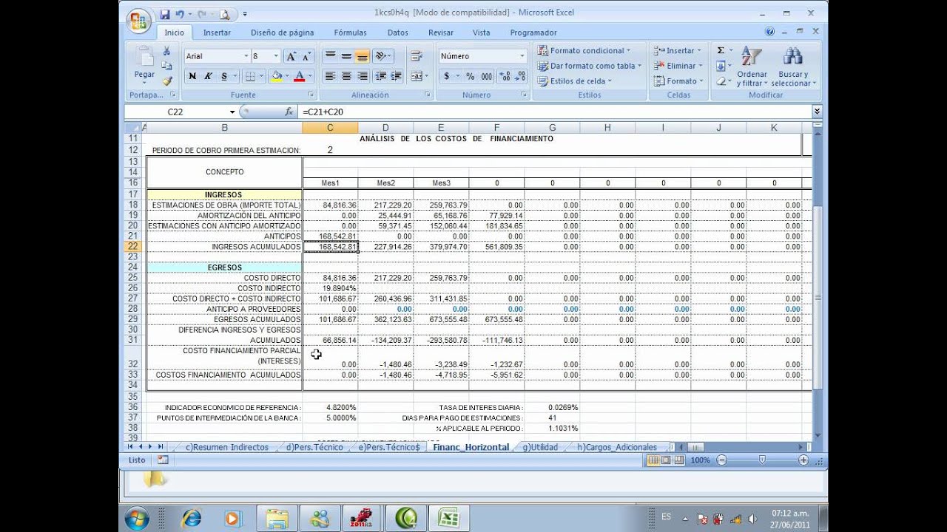Open the Fórmulas ribbon tab
947x532 pixels.
click(x=350, y=33)
